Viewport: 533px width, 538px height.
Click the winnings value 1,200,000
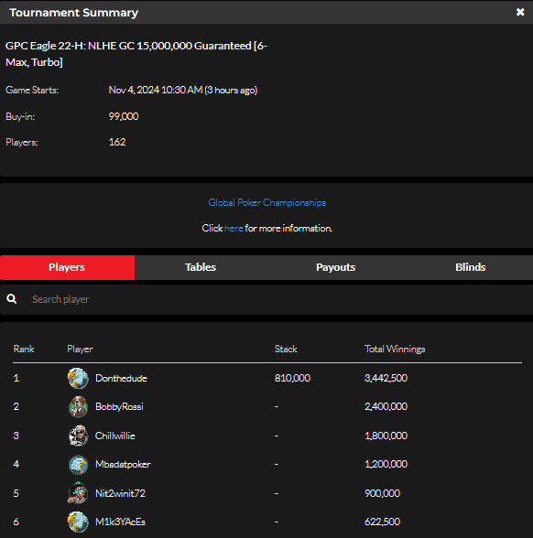coord(386,464)
